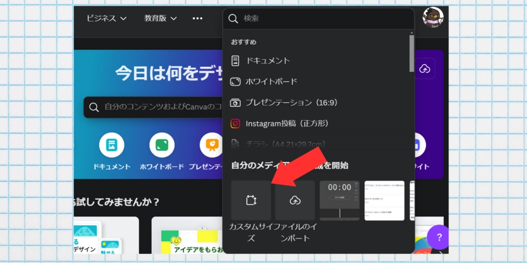Click the プレゼンテーション list item icon
The height and width of the screenshot is (263, 527).
[235, 103]
